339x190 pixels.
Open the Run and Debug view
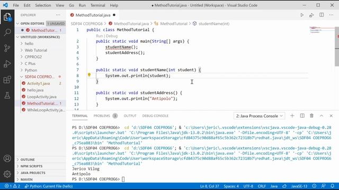pyautogui.click(x=7, y=64)
